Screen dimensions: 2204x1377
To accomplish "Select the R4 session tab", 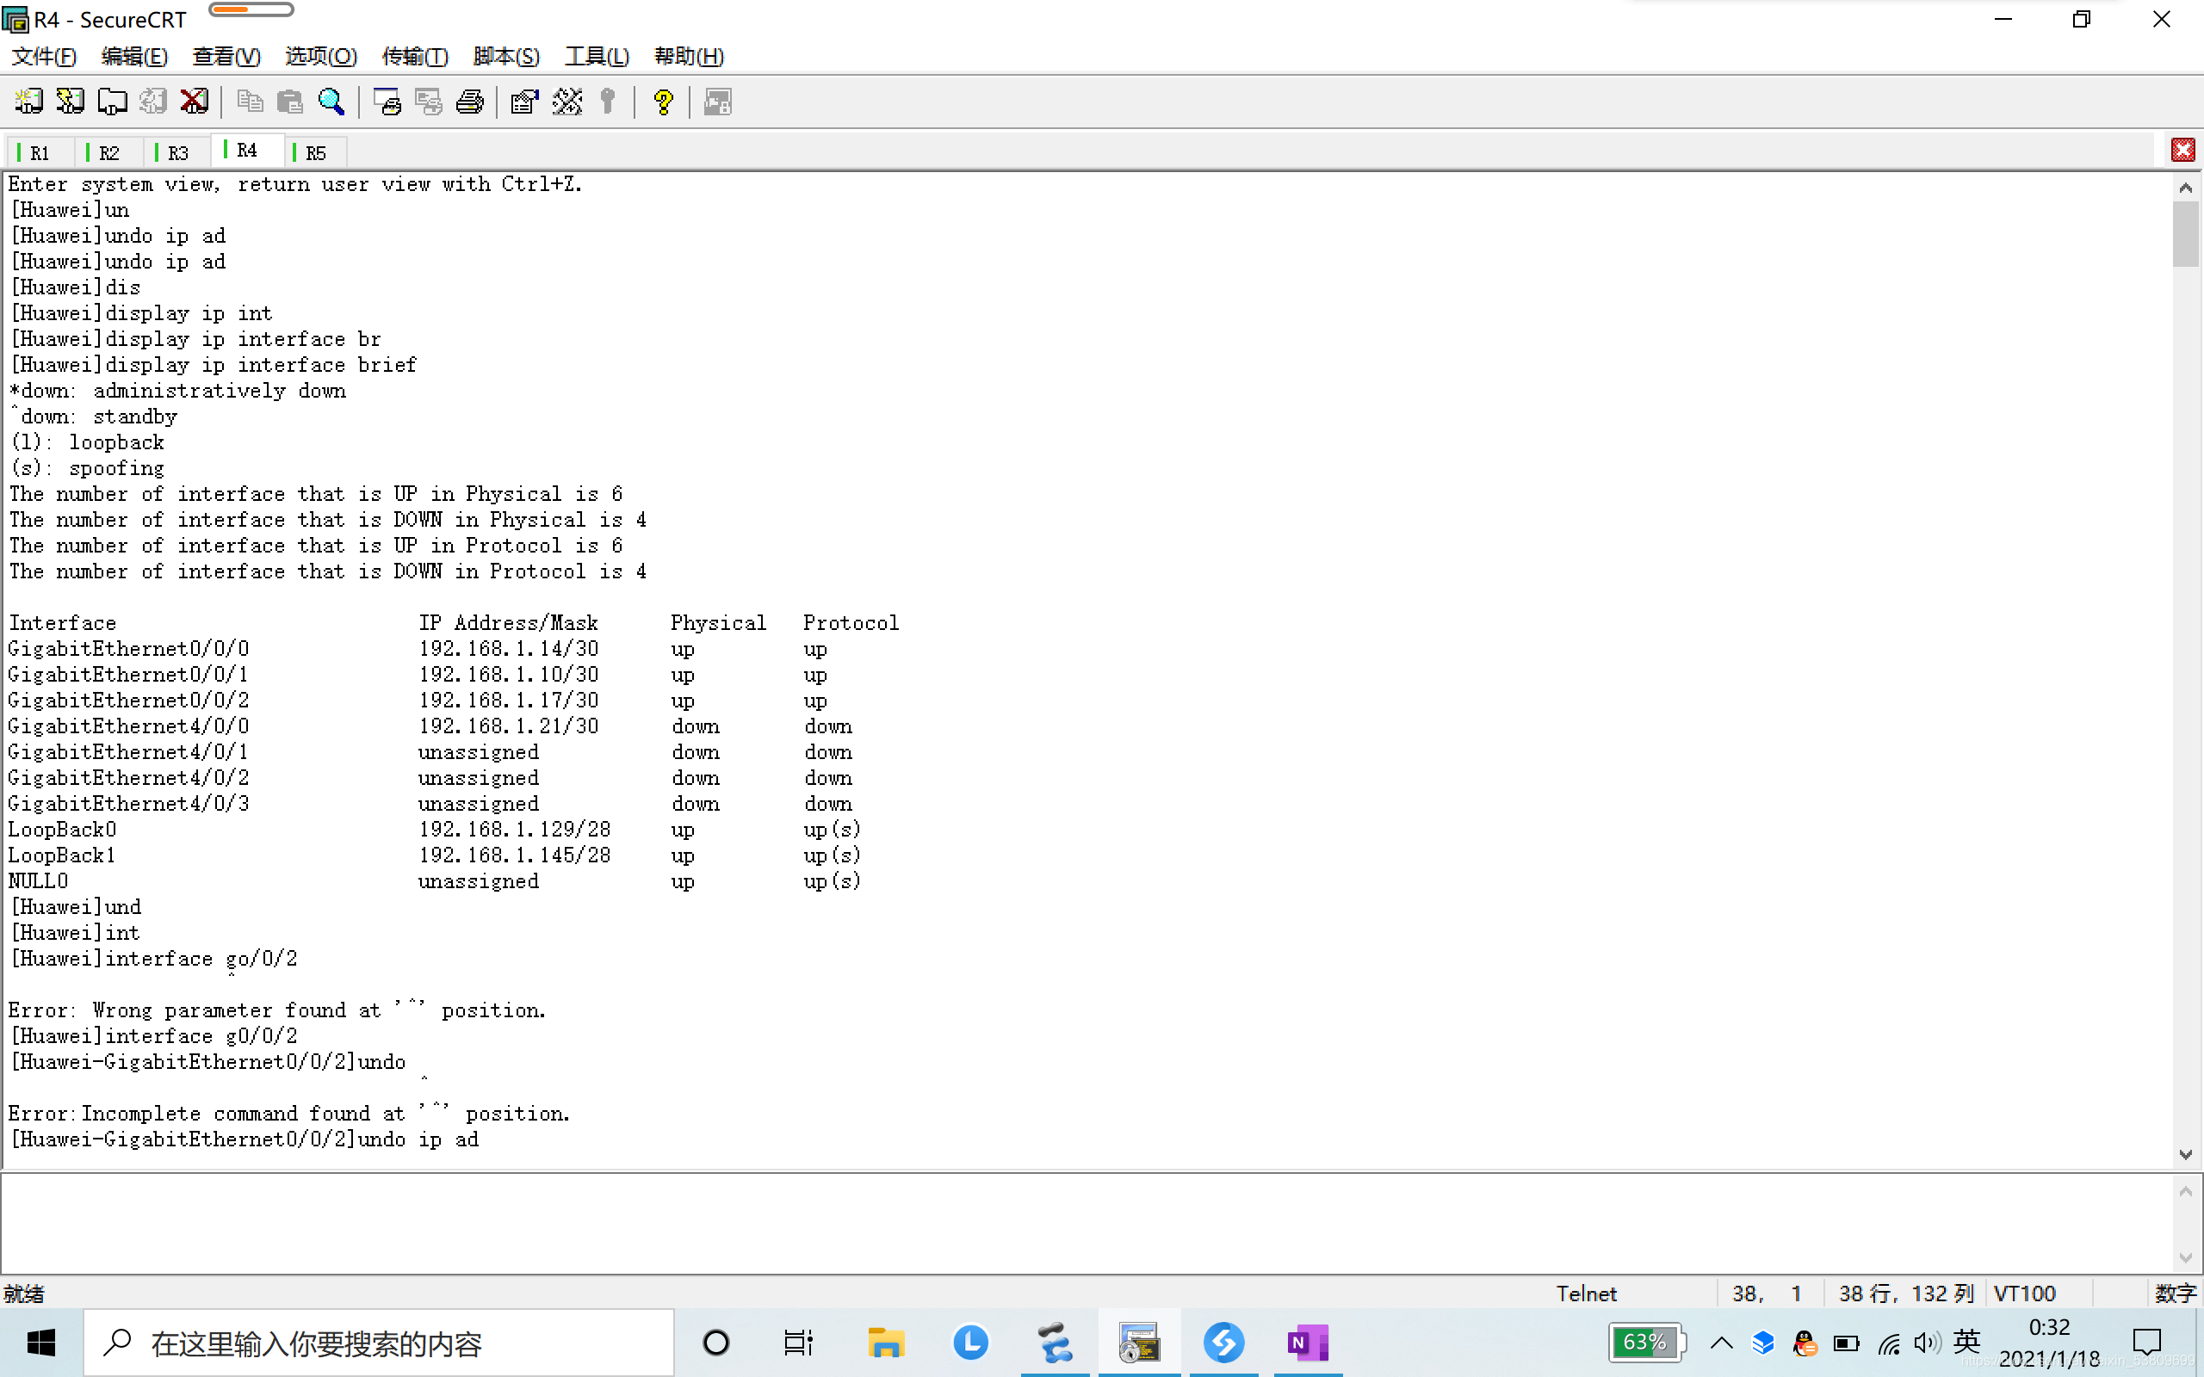I will coord(246,151).
